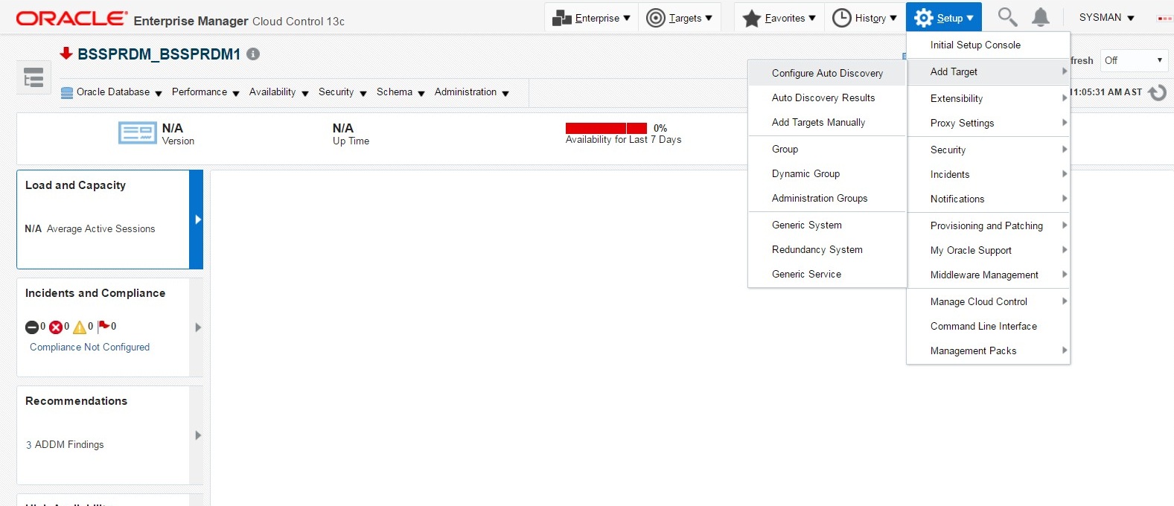Click the red down status arrow
1174x506 pixels.
pyautogui.click(x=66, y=53)
